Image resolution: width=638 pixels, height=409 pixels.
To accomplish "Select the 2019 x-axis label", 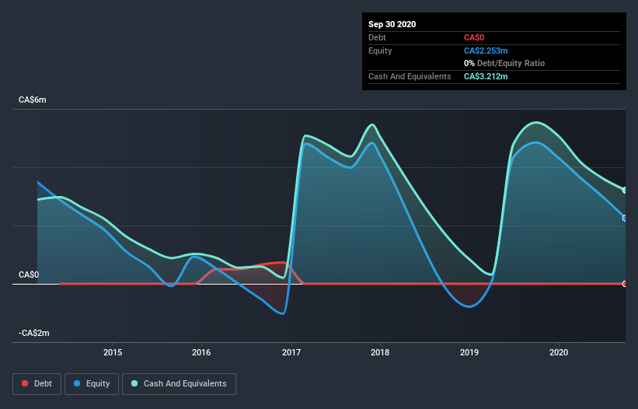I will coord(469,352).
